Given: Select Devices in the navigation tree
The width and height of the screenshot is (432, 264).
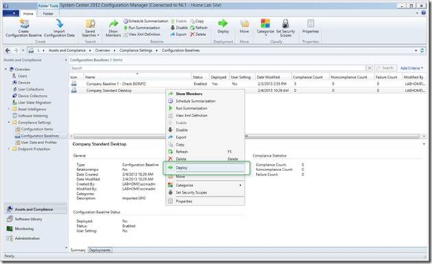Looking at the screenshot, I should (x=24, y=83).
